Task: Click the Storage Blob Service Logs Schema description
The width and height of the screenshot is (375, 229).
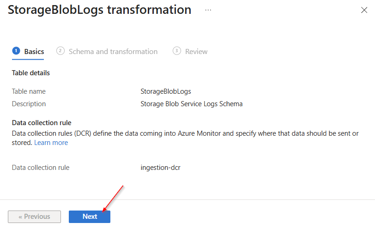Action: 191,104
